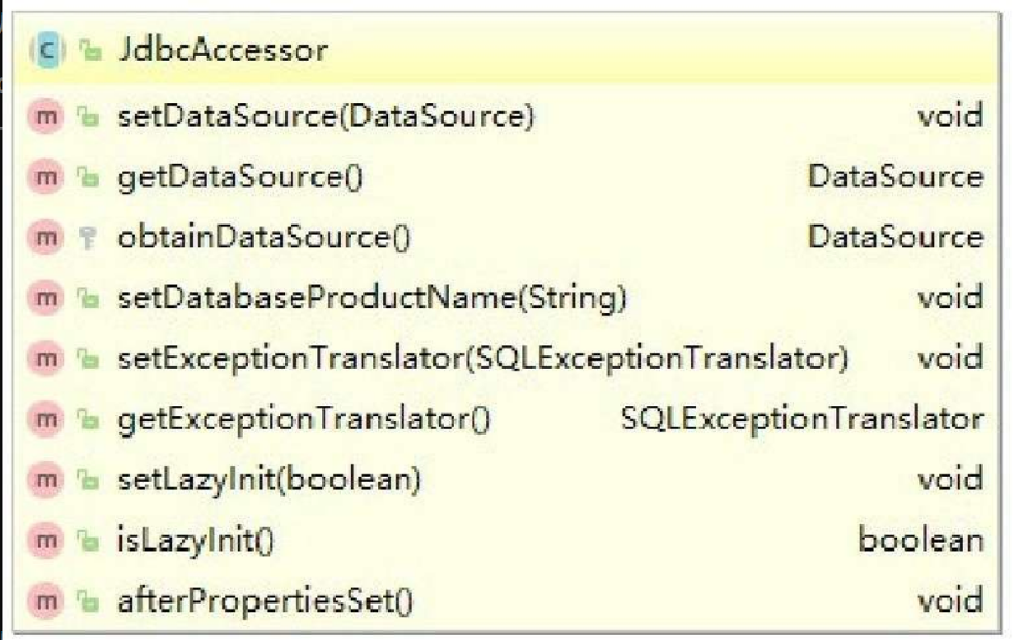The width and height of the screenshot is (1014, 640).
Task: Click the class icon beside JdbcAccessor
Action: [47, 52]
